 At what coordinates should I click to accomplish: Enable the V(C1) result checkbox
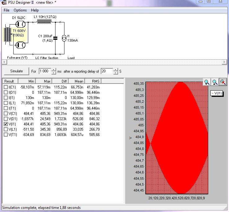pyautogui.click(x=6, y=113)
